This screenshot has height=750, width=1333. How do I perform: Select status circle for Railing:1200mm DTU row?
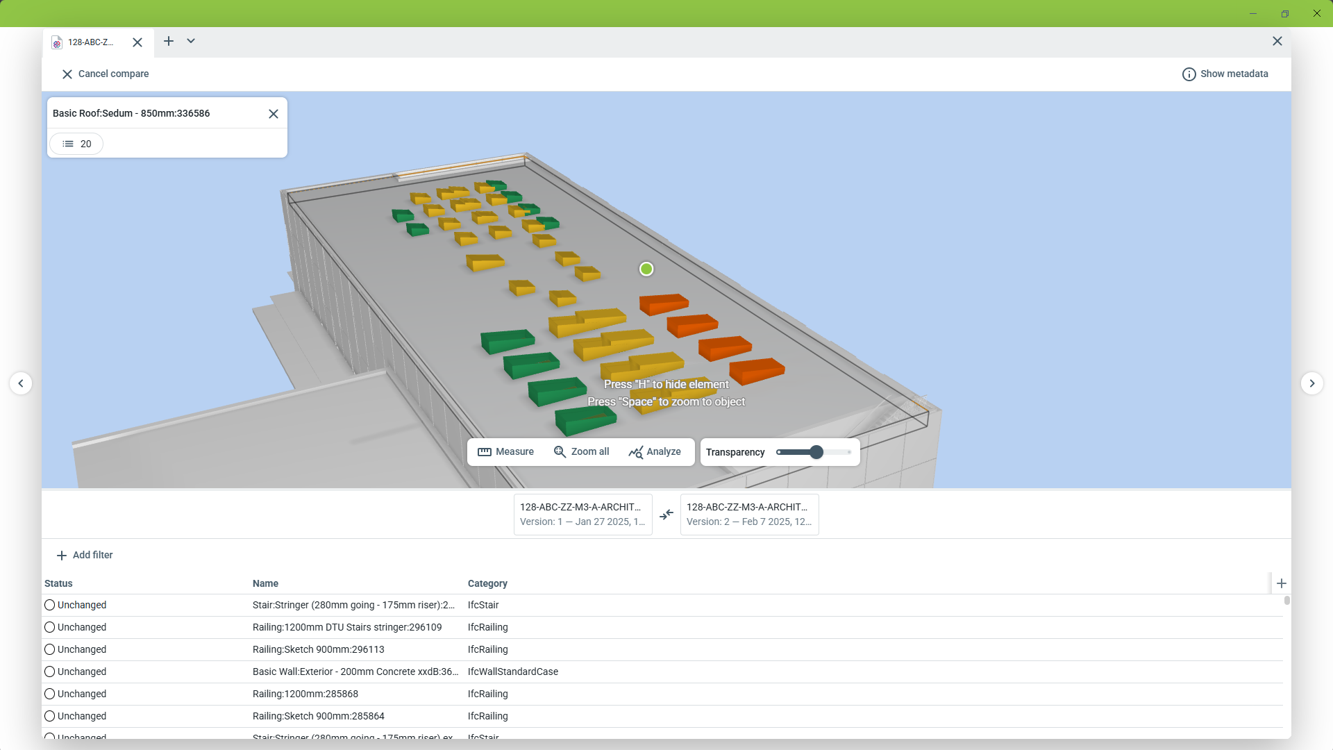(50, 627)
